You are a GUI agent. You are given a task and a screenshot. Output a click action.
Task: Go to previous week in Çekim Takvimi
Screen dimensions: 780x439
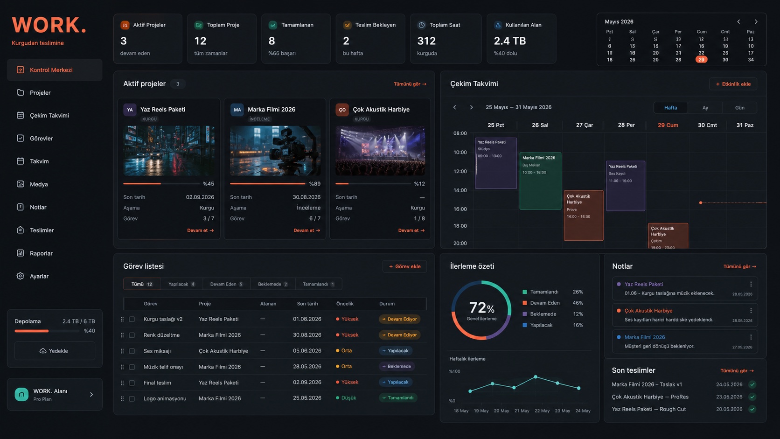(454, 107)
